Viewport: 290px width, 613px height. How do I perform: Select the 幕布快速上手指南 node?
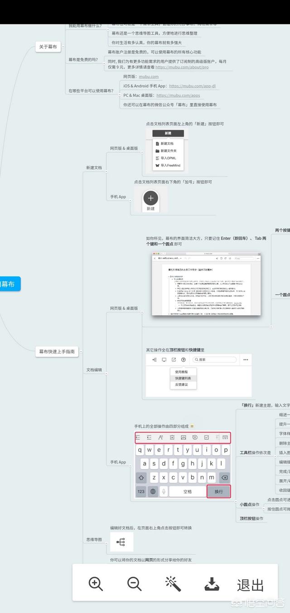coord(57,351)
